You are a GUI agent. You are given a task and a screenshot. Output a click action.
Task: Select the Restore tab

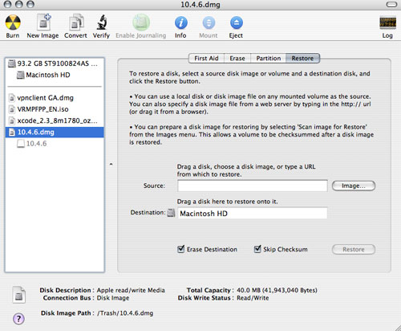coord(302,59)
